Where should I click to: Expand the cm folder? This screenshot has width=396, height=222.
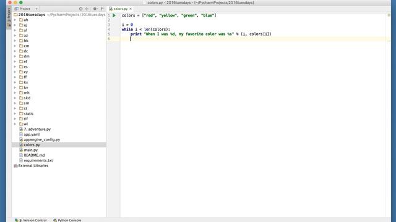[15, 46]
